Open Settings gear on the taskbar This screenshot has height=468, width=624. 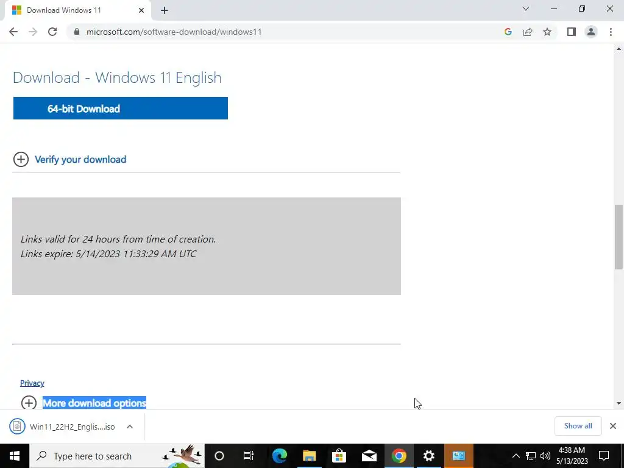428,456
